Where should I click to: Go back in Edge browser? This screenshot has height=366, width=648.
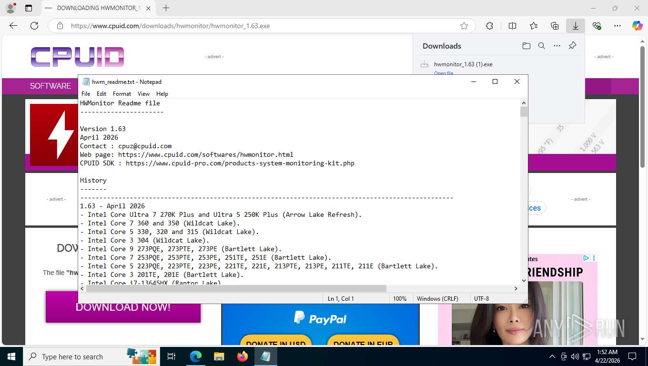pyautogui.click(x=13, y=26)
